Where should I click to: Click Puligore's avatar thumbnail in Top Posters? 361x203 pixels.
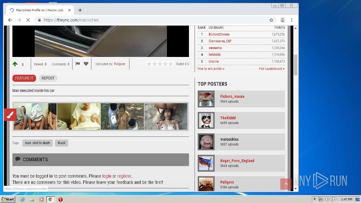pos(206,184)
